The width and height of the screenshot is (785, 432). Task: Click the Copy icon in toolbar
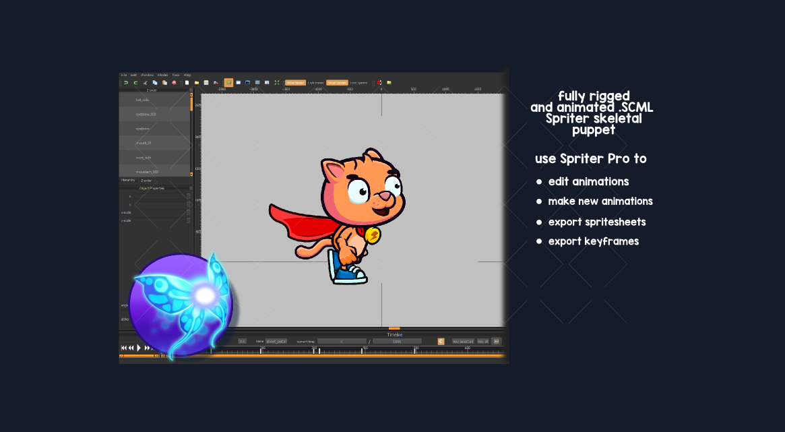(x=155, y=83)
